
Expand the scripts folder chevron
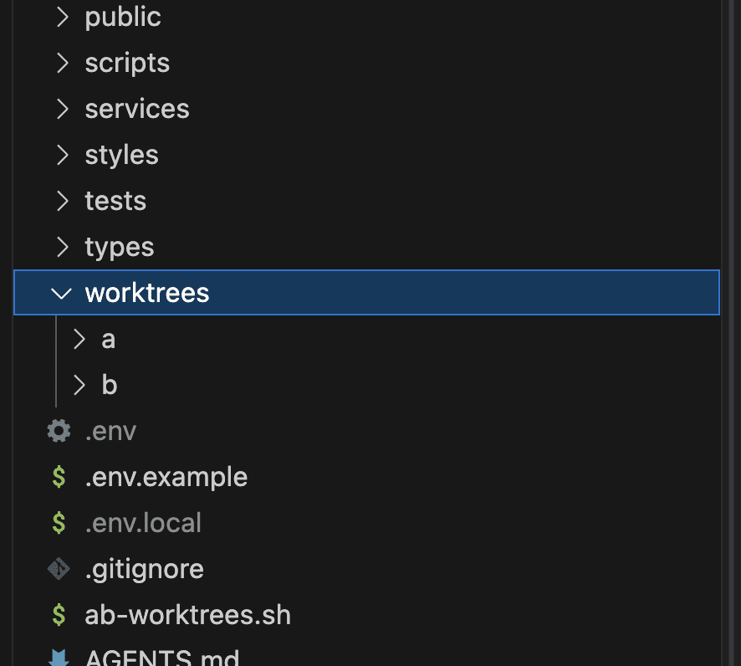[x=62, y=63]
